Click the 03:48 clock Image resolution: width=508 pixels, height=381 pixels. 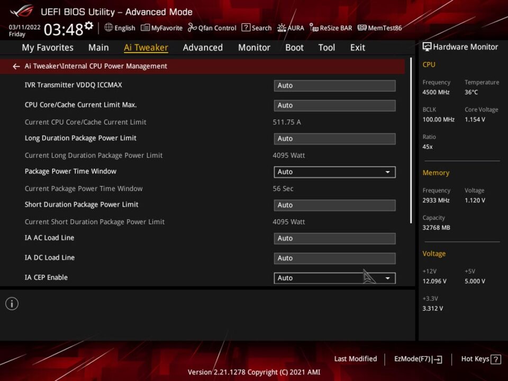(x=63, y=30)
